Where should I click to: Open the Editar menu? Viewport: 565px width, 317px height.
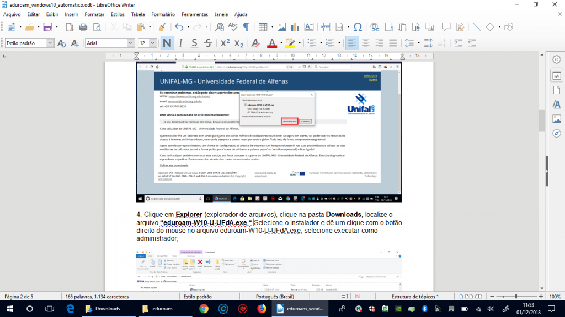(x=34, y=14)
